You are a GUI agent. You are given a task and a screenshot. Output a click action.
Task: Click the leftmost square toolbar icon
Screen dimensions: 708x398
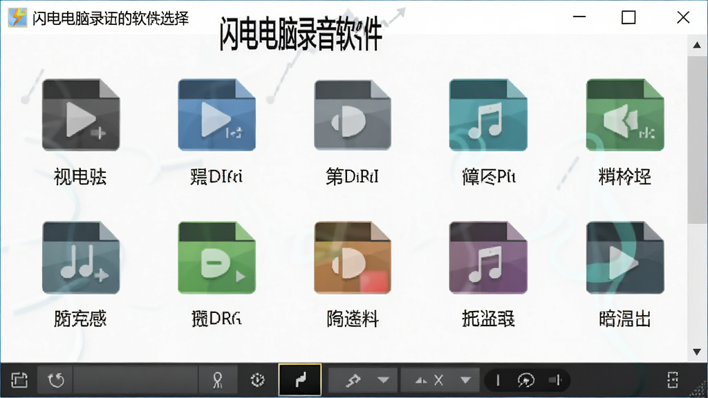click(x=19, y=380)
